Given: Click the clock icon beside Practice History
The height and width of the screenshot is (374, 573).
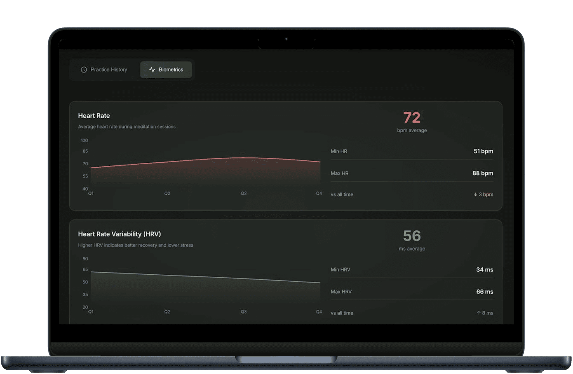Looking at the screenshot, I should 83,70.
